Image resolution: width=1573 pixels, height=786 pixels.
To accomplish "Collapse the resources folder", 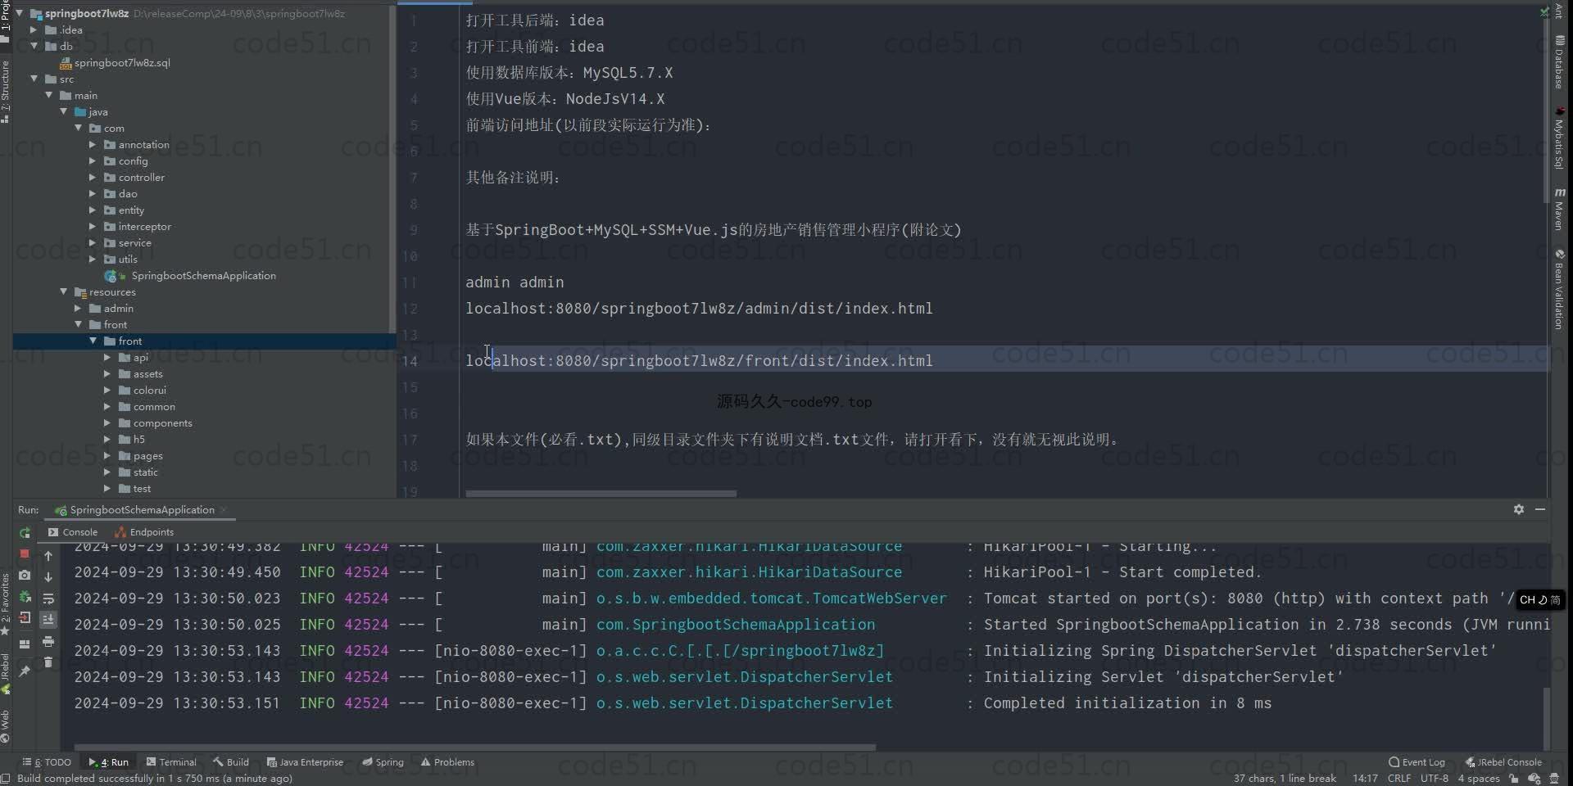I will tap(63, 291).
